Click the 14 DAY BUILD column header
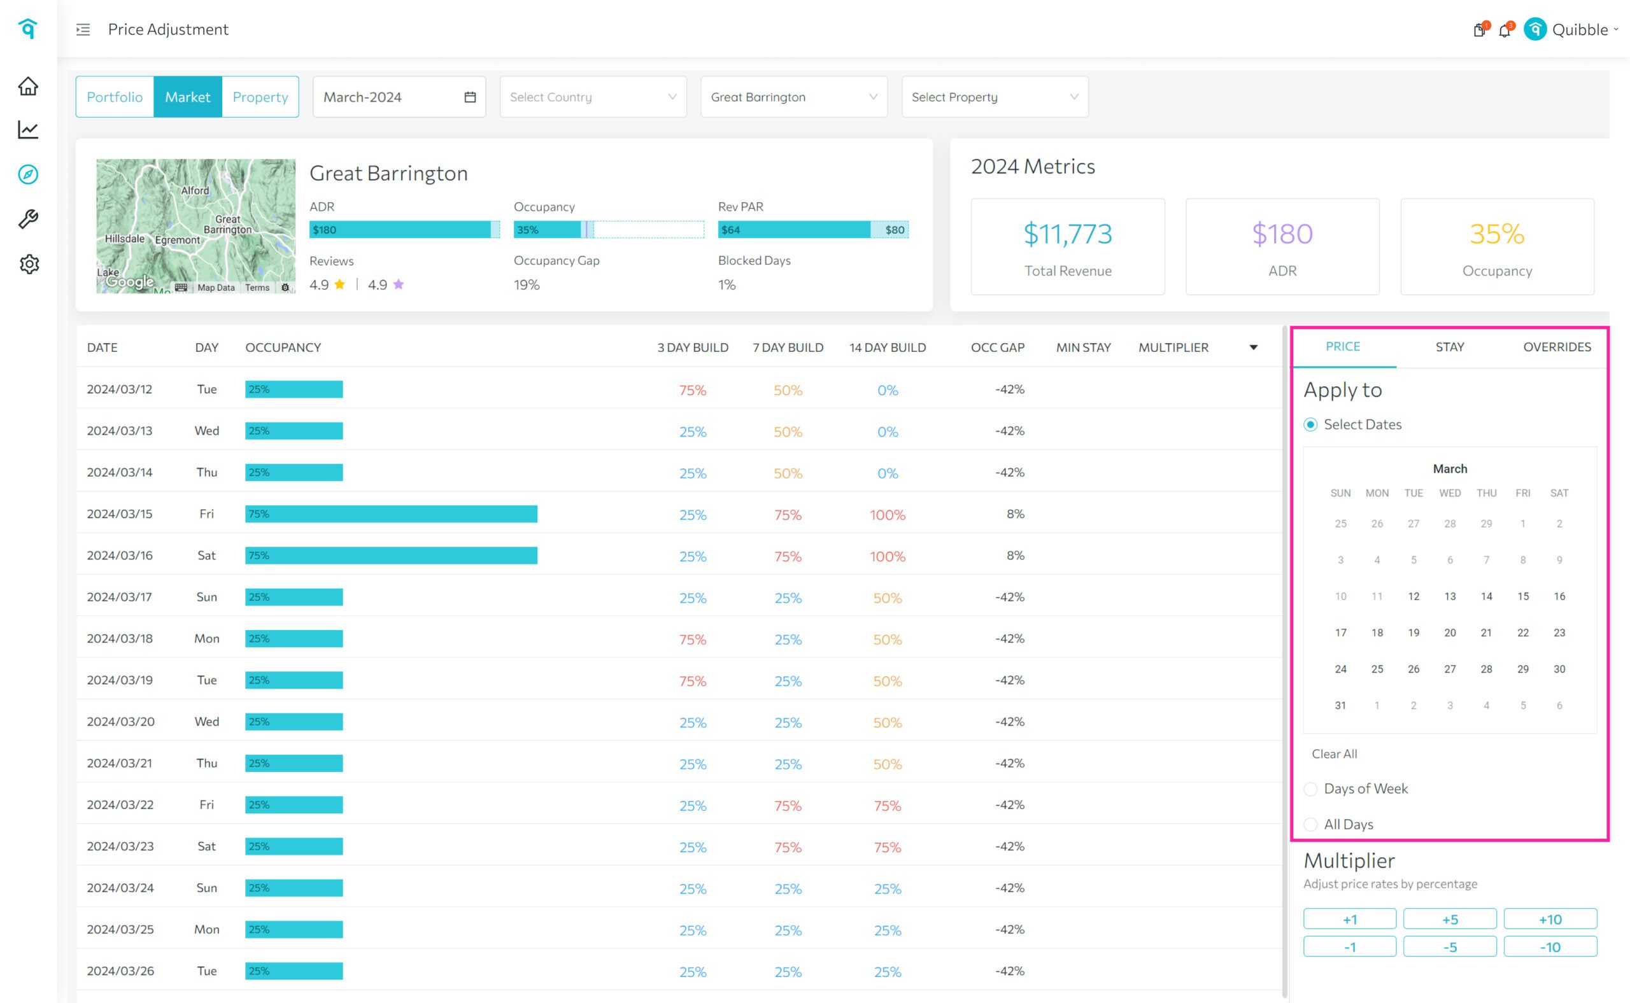This screenshot has width=1630, height=1003. coord(888,347)
